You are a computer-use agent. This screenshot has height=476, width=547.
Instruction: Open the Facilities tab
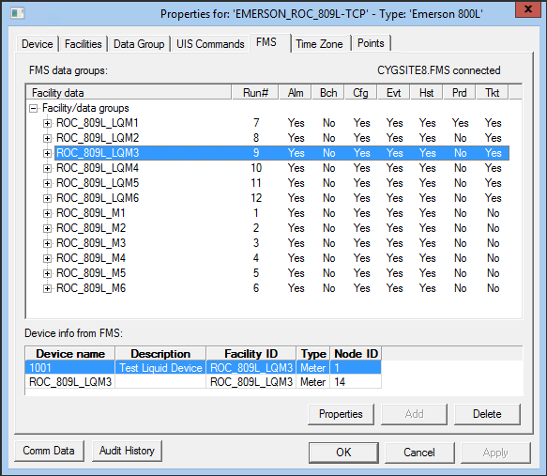(83, 44)
